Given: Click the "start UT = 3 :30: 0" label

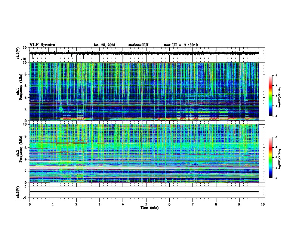Looking at the screenshot, I should 181,45.
